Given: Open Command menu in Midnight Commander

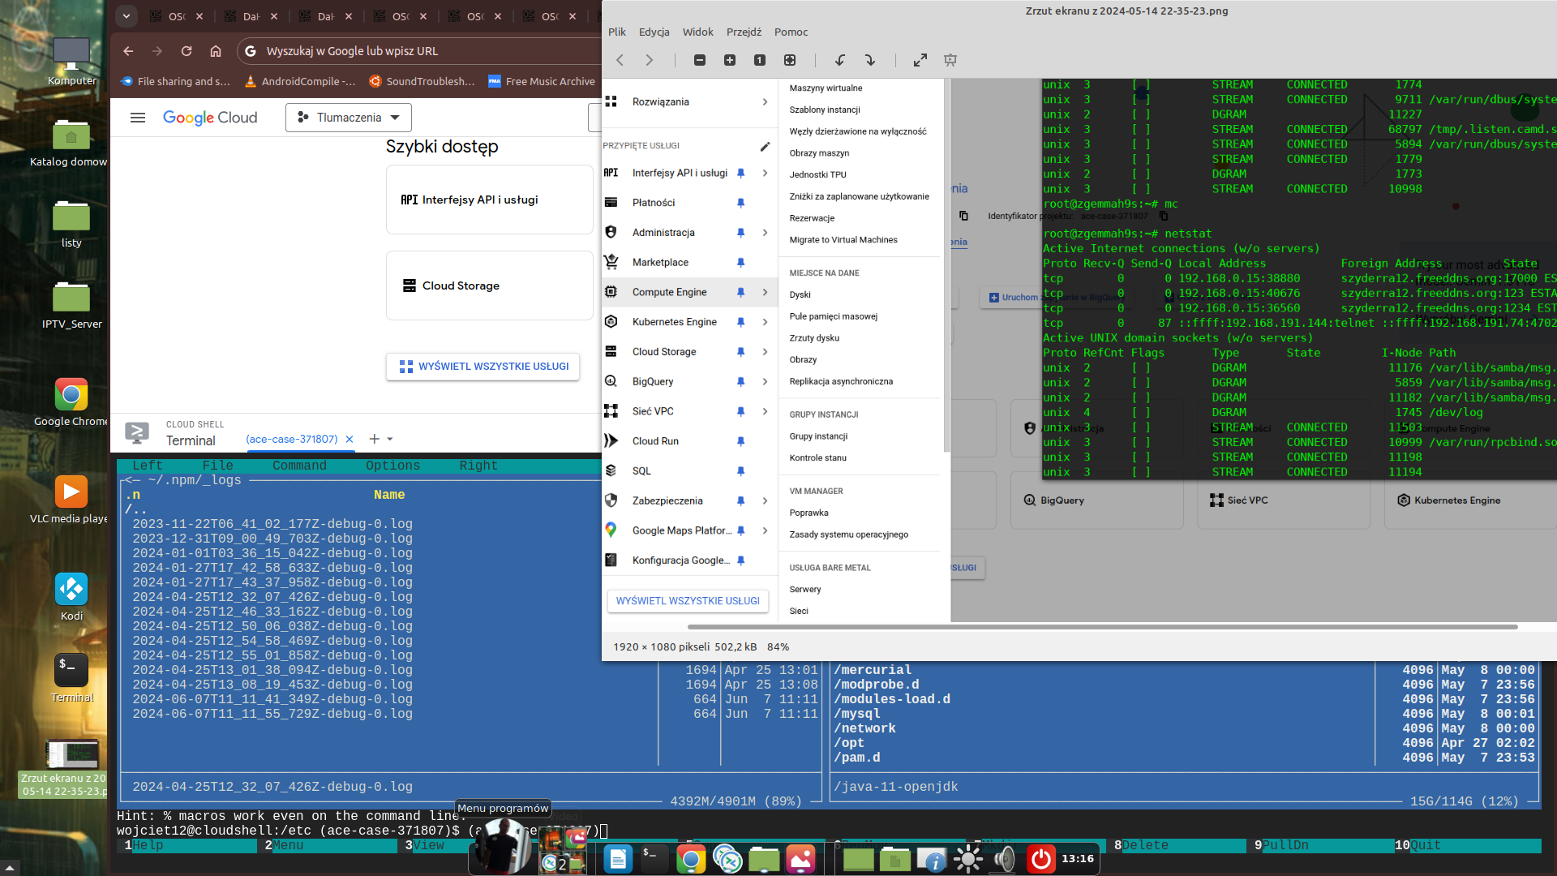Looking at the screenshot, I should pos(299,466).
